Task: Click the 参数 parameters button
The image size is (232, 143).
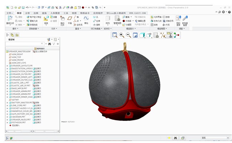Action: (166, 17)
